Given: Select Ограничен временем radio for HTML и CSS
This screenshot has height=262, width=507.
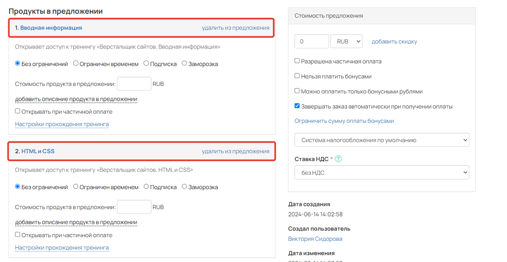Looking at the screenshot, I should coord(76,187).
